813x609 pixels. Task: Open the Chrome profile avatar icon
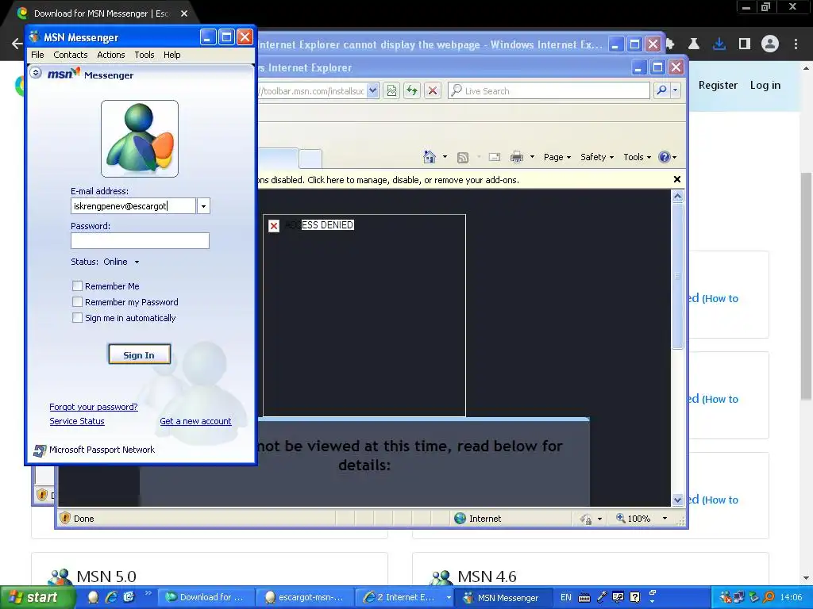770,44
